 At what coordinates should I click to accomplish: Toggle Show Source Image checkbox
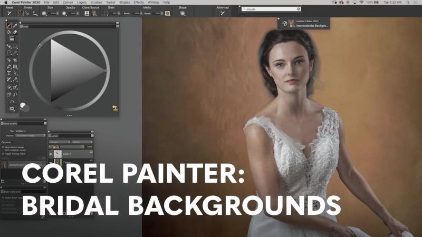3,147
